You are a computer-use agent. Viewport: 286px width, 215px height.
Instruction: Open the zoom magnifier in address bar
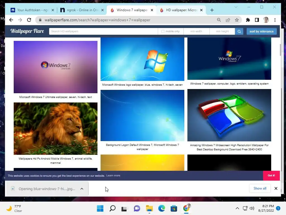(219, 20)
